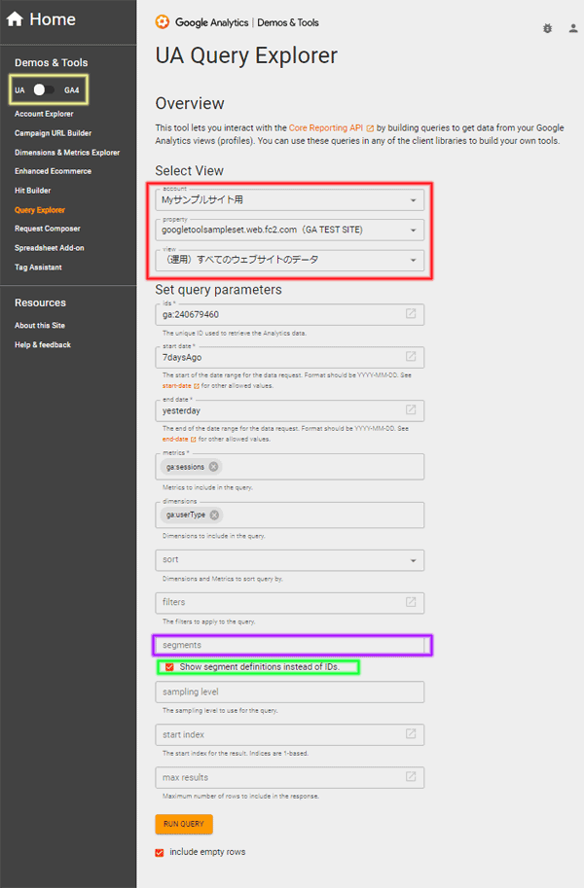584x888 pixels.
Task: Follow the start-date documentation link
Action: click(180, 386)
